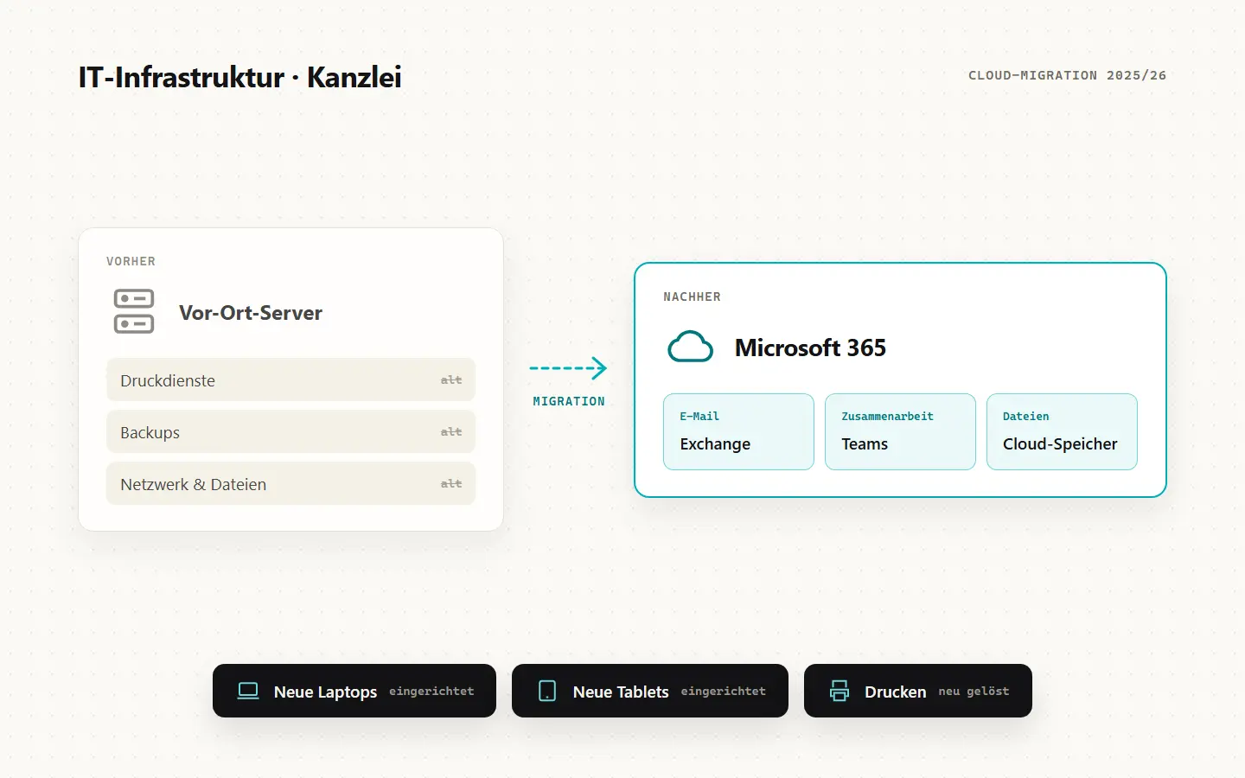The width and height of the screenshot is (1245, 778).
Task: Open the Cloud-Speicher Dateien card
Action: [1062, 432]
